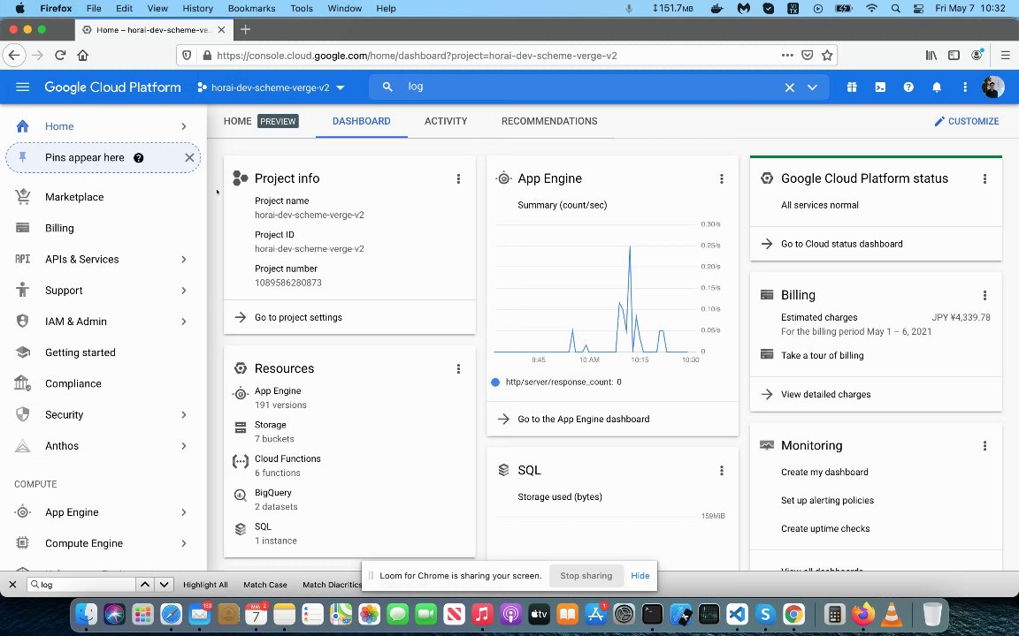The height and width of the screenshot is (636, 1019).
Task: Open the Bookmarks menu in menu bar
Action: (251, 9)
